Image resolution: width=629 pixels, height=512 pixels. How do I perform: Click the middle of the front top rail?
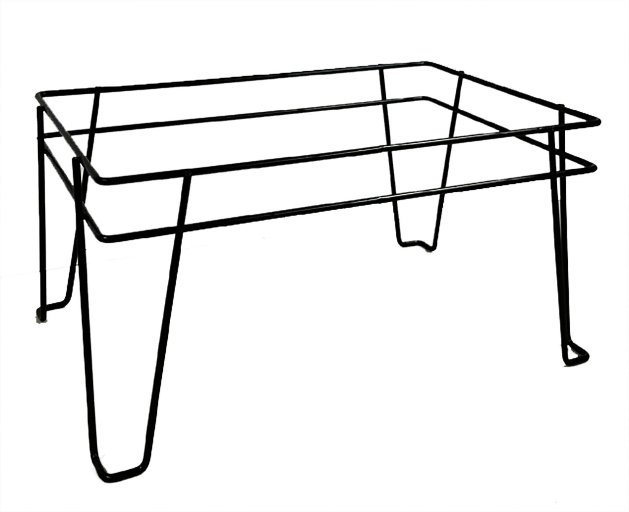(348, 150)
